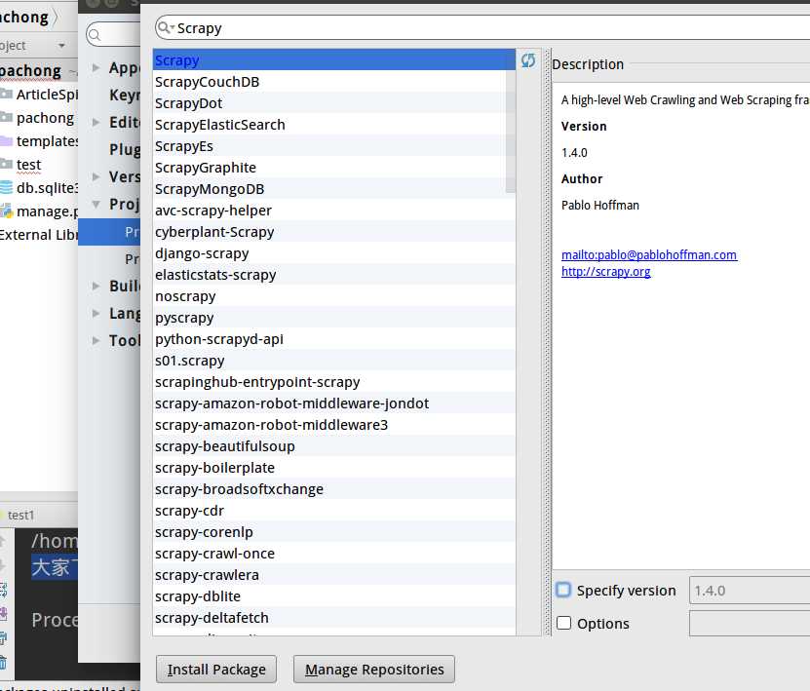Screen dimensions: 810x691
Task: Expand the Editor settings section
Action: click(x=96, y=122)
